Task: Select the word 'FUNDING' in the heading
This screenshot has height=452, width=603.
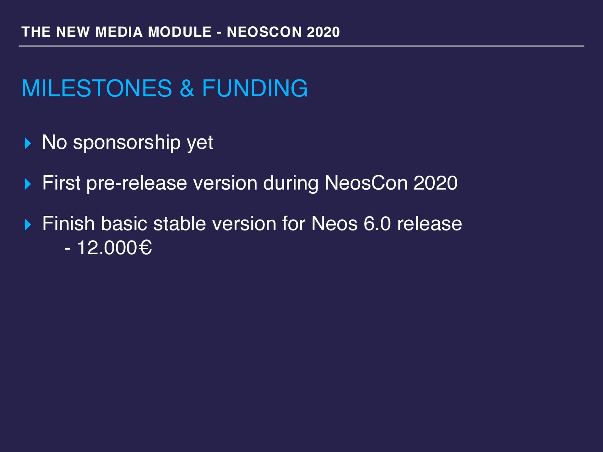Action: coord(255,88)
